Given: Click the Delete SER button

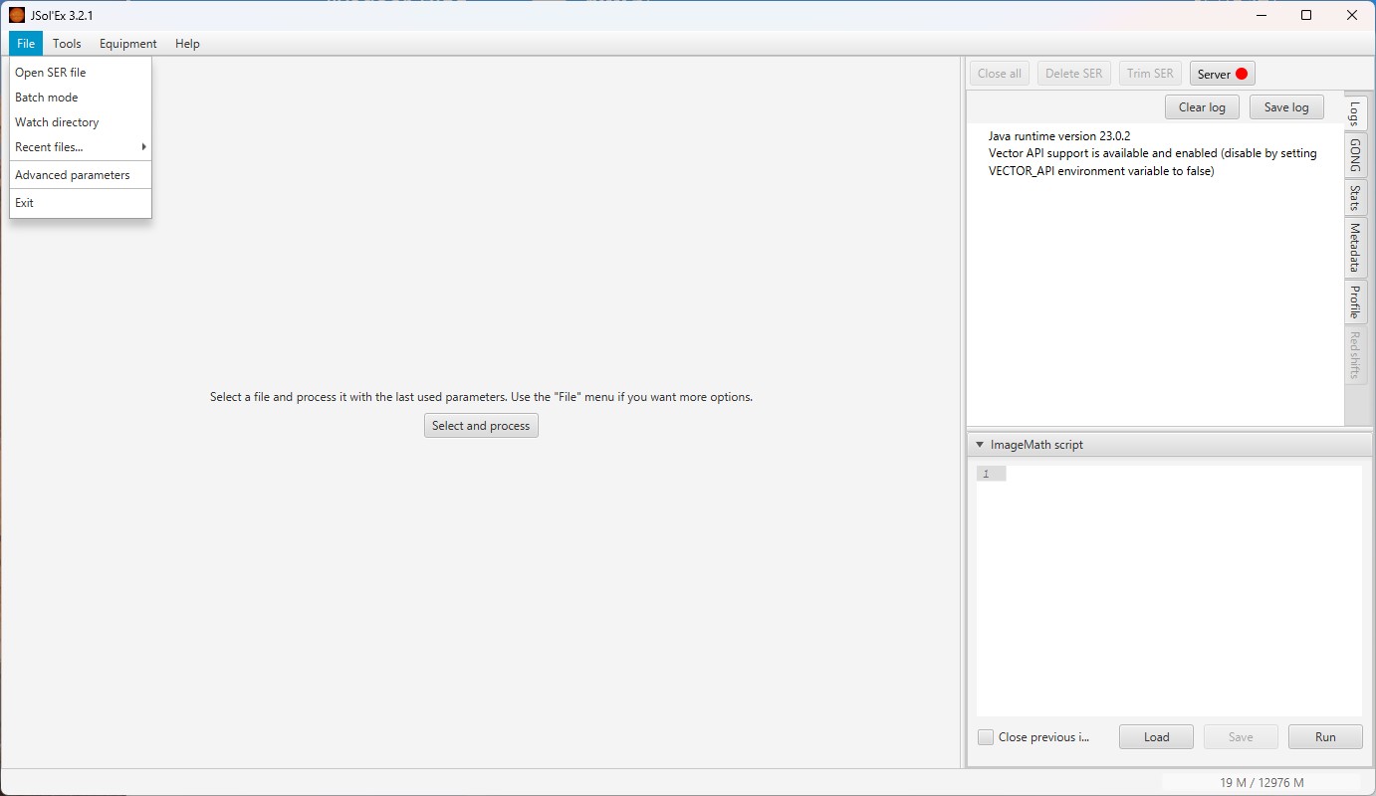Looking at the screenshot, I should click(1074, 74).
